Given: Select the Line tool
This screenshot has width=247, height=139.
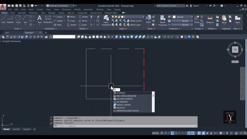Looking at the screenshot, I should tap(3, 19).
